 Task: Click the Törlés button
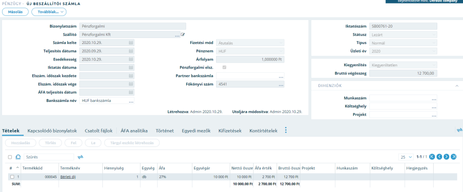point(50,143)
